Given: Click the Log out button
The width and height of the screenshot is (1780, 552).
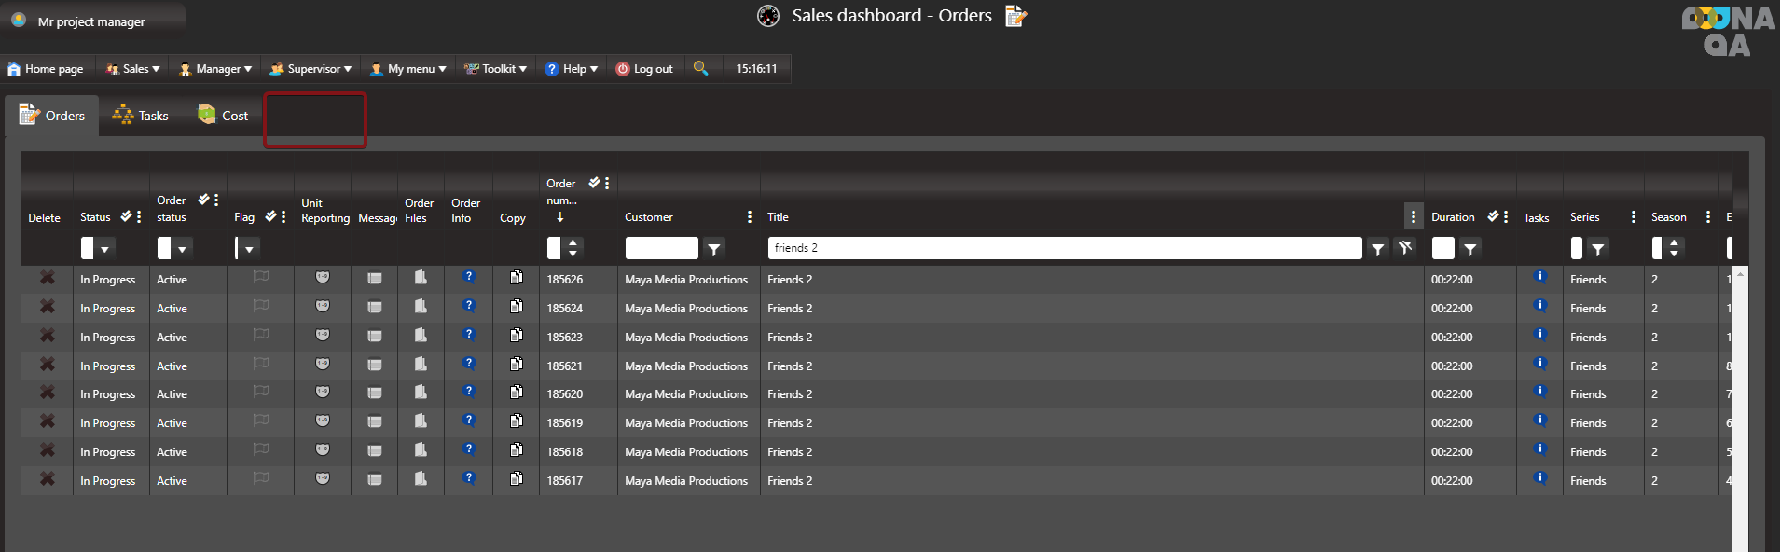Looking at the screenshot, I should 644,69.
